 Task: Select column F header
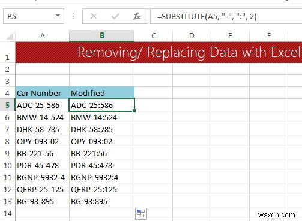[268, 36]
